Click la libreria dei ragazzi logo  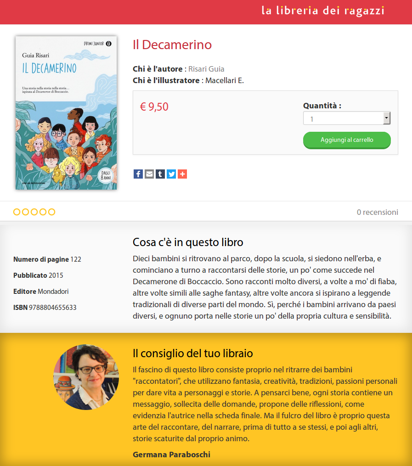323,11
